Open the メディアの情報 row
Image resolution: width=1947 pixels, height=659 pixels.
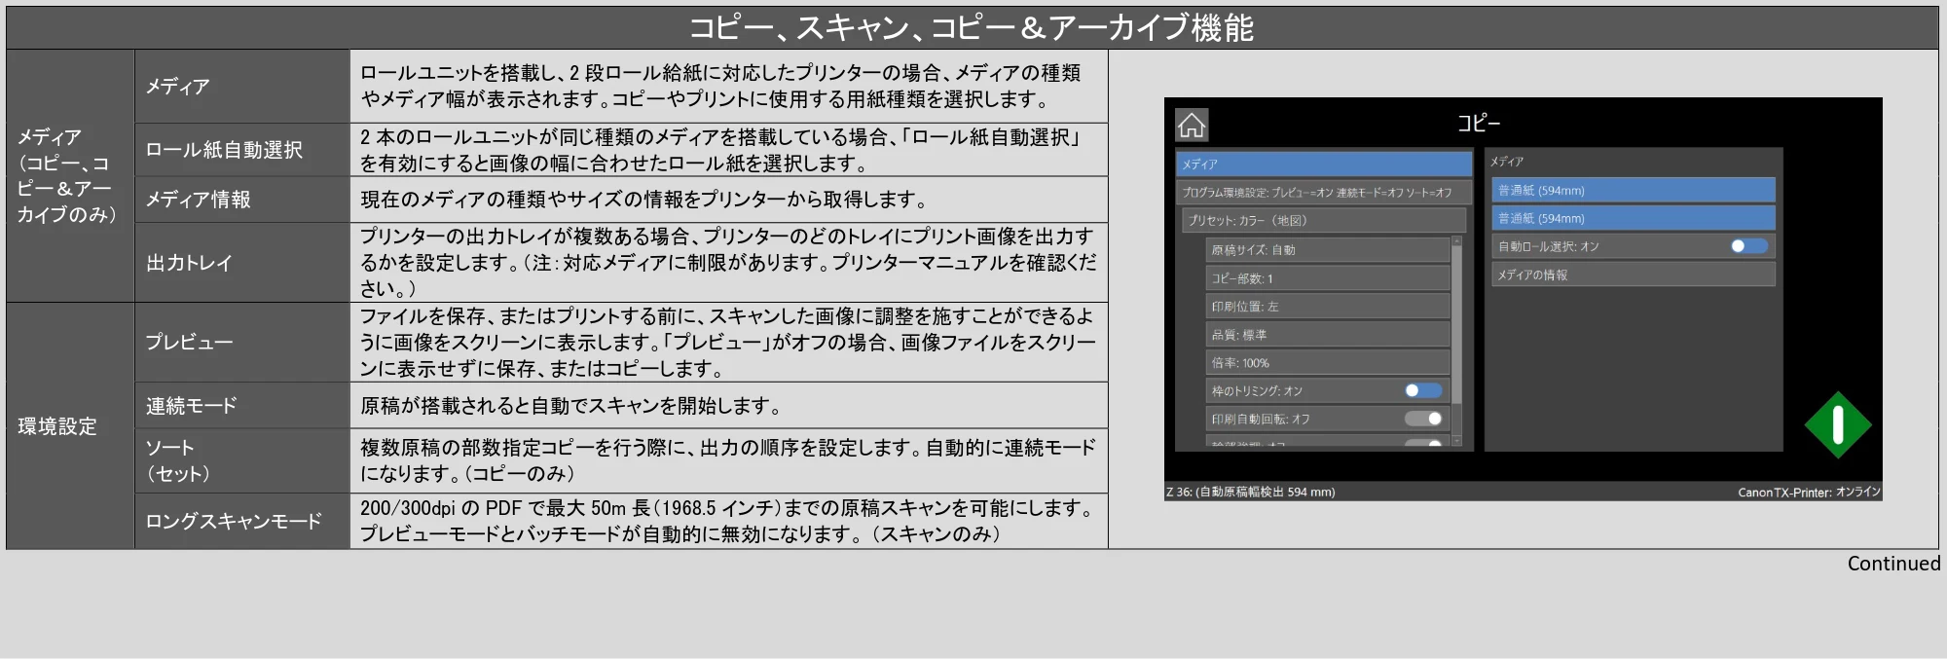pyautogui.click(x=1634, y=275)
